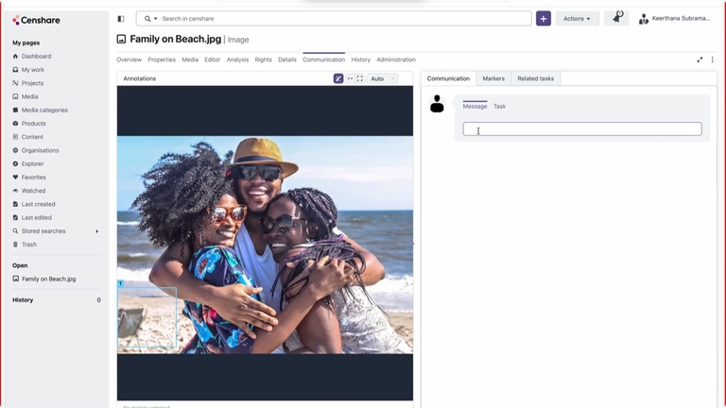The width and height of the screenshot is (726, 408).
Task: Click the fit-to-screen icon in Annotations
Action: pos(360,78)
